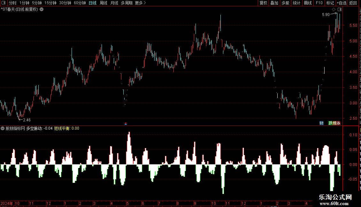Toggle the right side panel icon
The width and height of the screenshot is (361, 207).
pos(340,10)
